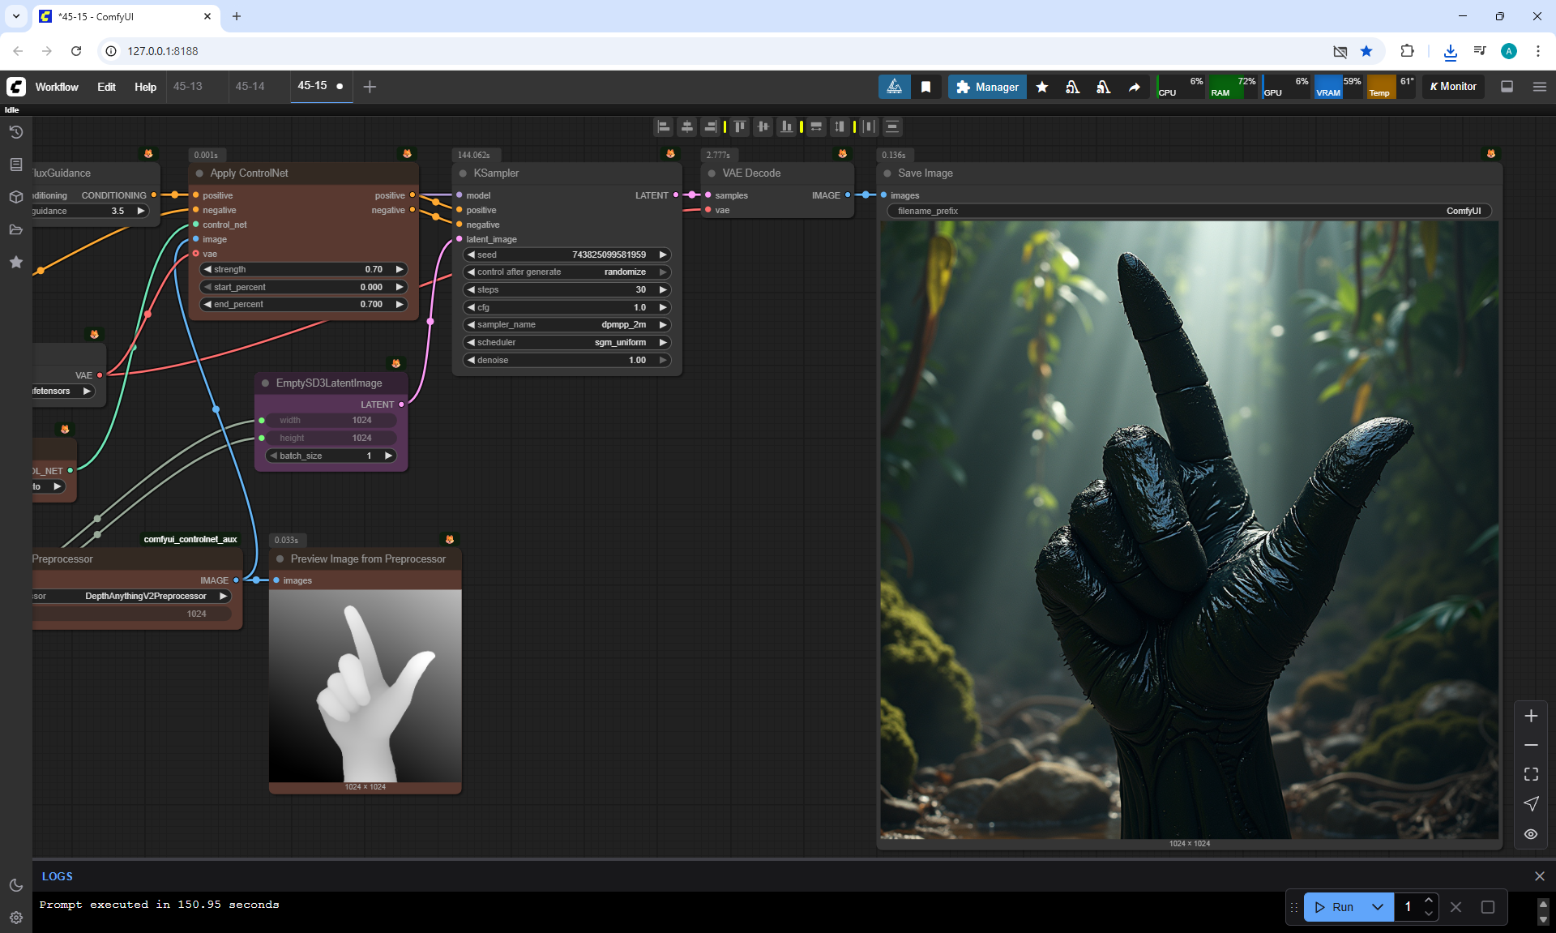This screenshot has width=1556, height=933.
Task: Click the bookmark icon in top toolbar
Action: [925, 87]
